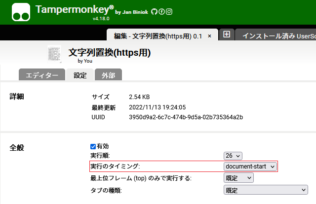Select the 設定 tab
Image resolution: width=316 pixels, height=204 pixels.
coord(80,75)
